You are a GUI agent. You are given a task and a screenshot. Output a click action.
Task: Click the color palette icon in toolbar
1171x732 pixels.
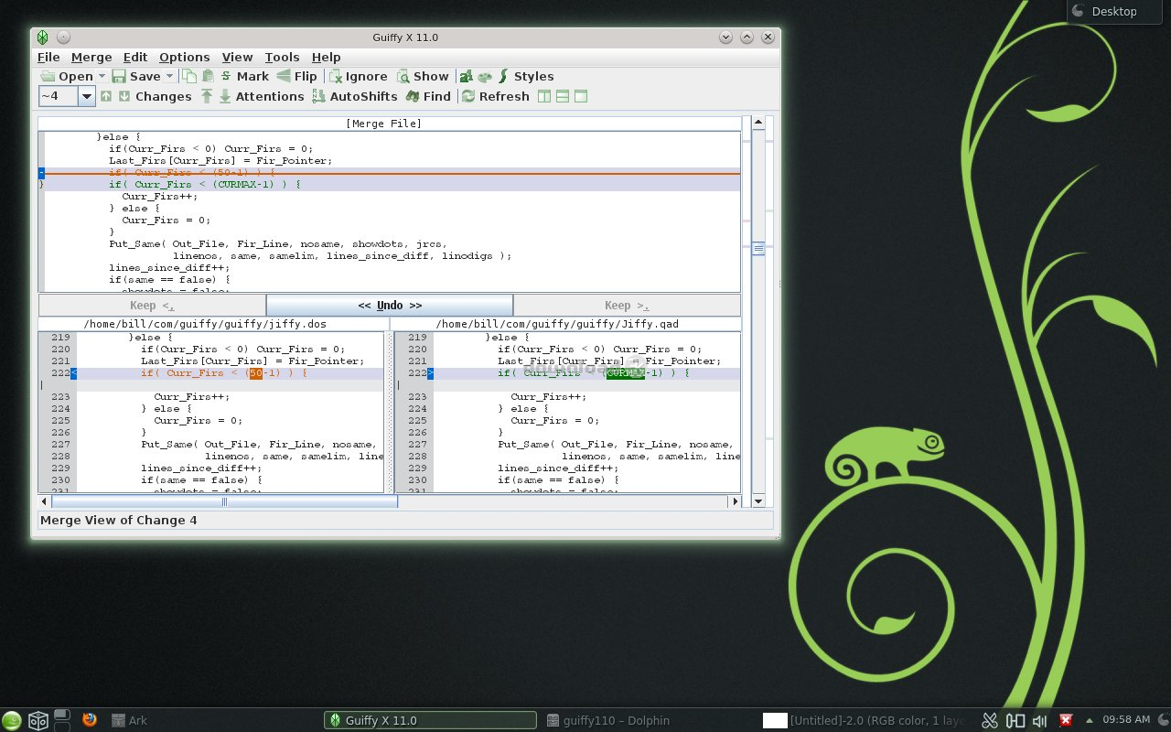pos(485,77)
